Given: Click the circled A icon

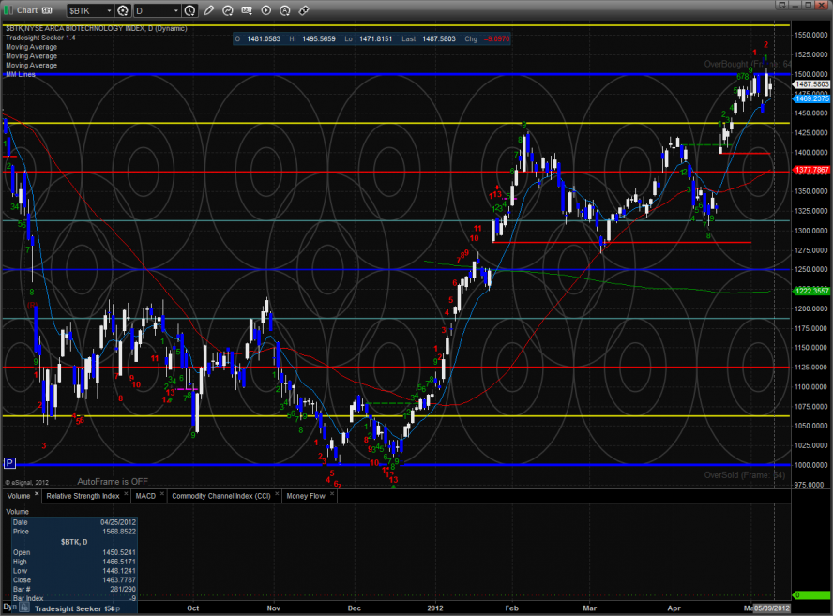Looking at the screenshot, I should [x=285, y=10].
